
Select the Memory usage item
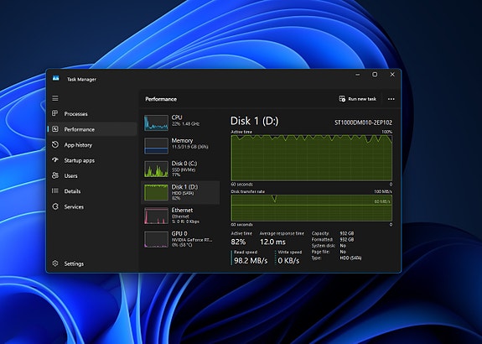tap(180, 145)
